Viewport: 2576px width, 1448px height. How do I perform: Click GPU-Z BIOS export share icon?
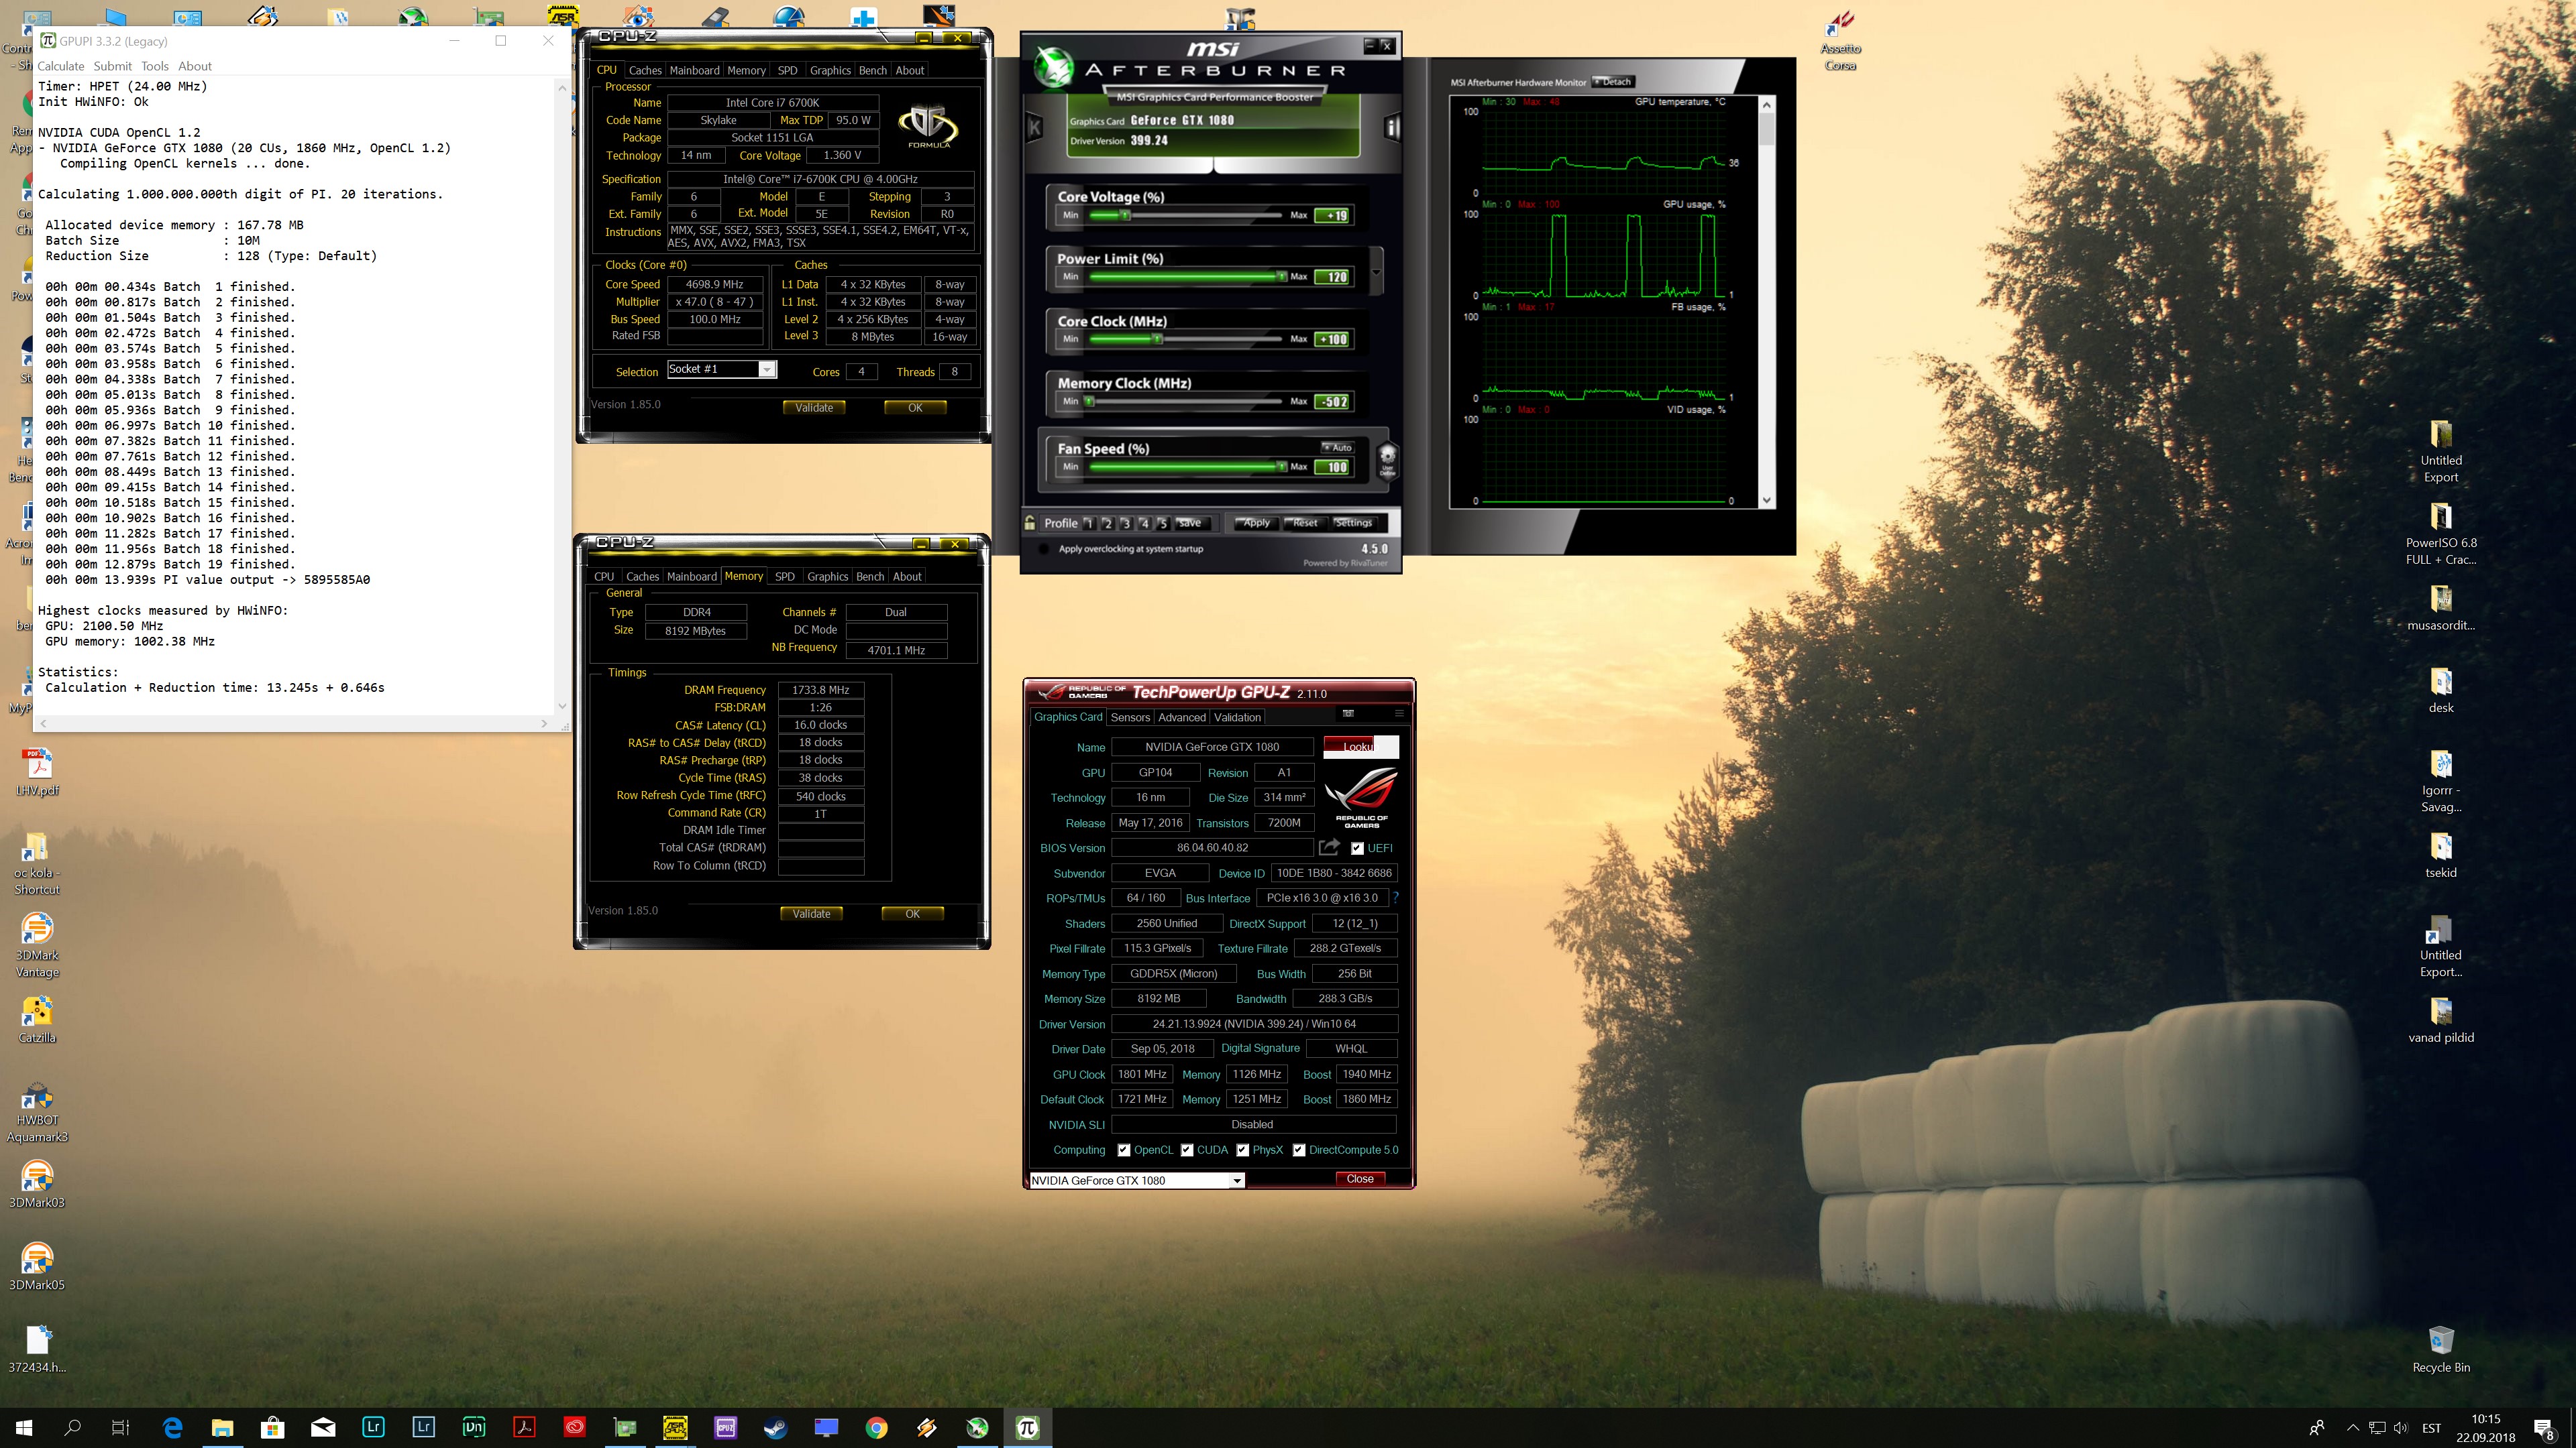pos(1329,847)
